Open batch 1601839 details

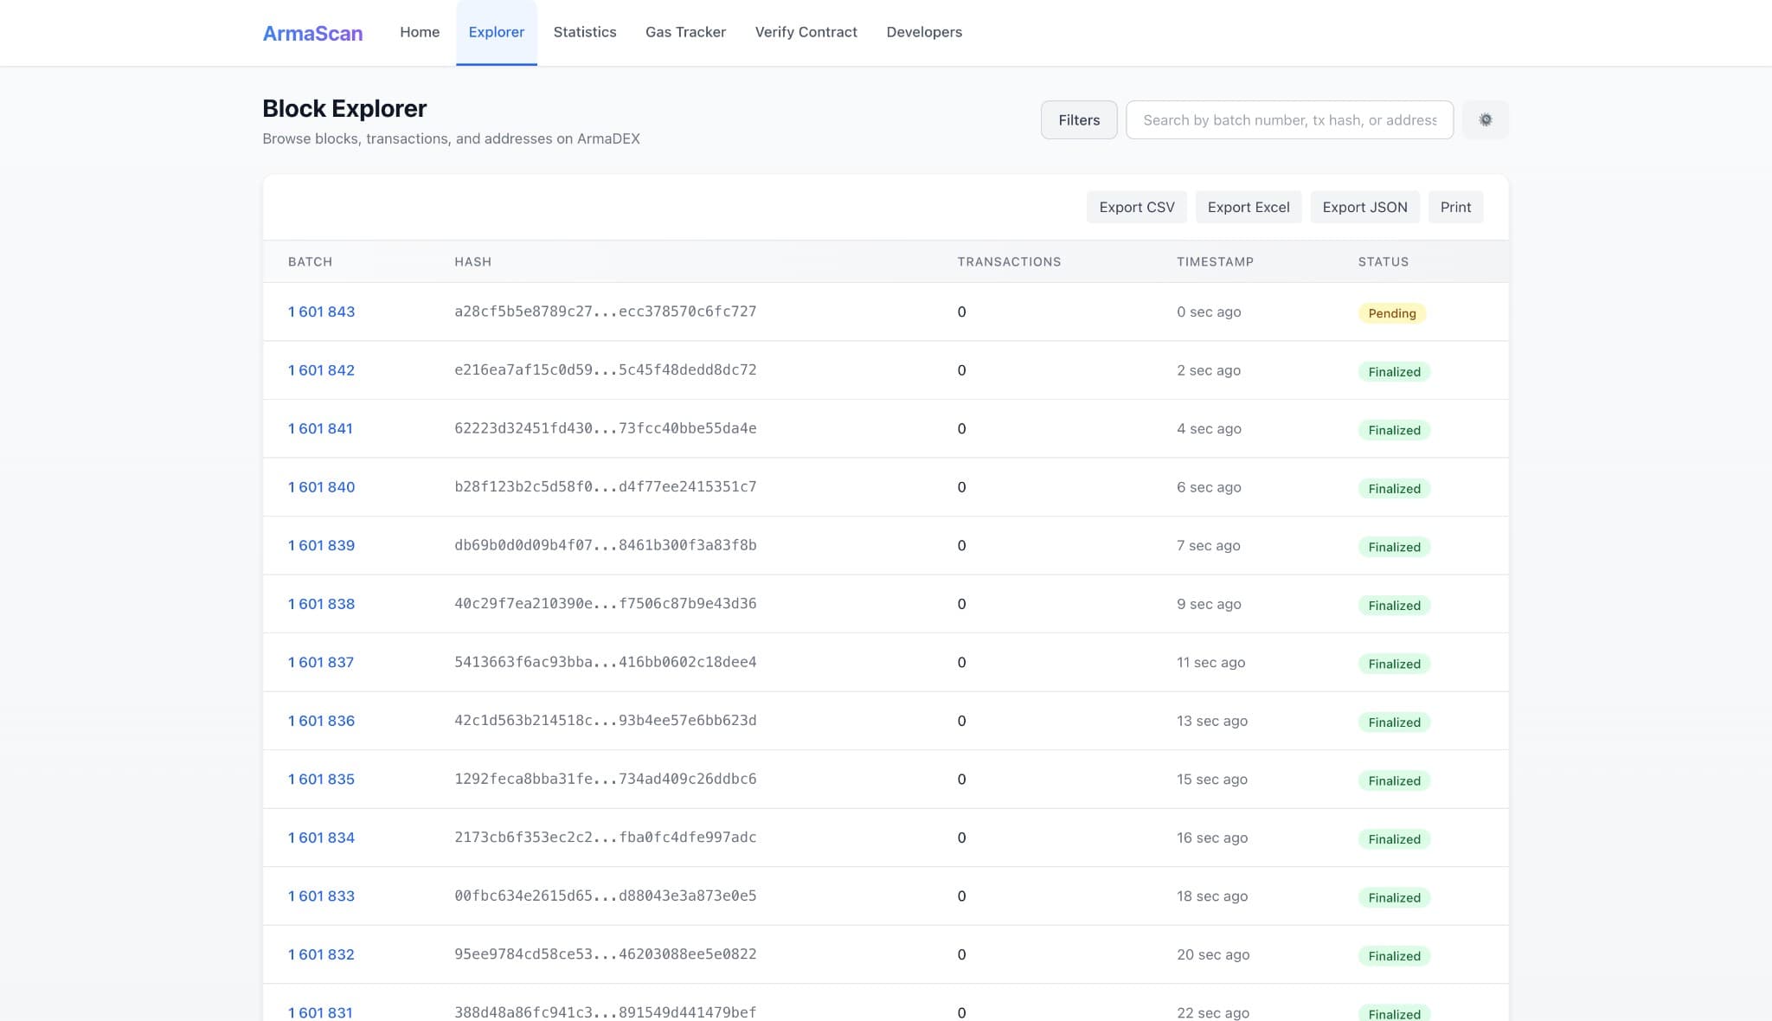321,545
